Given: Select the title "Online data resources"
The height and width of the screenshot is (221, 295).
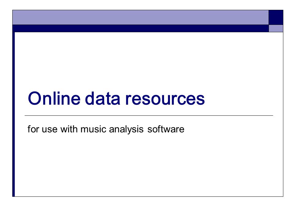Looking at the screenshot, I should pyautogui.click(x=116, y=98).
